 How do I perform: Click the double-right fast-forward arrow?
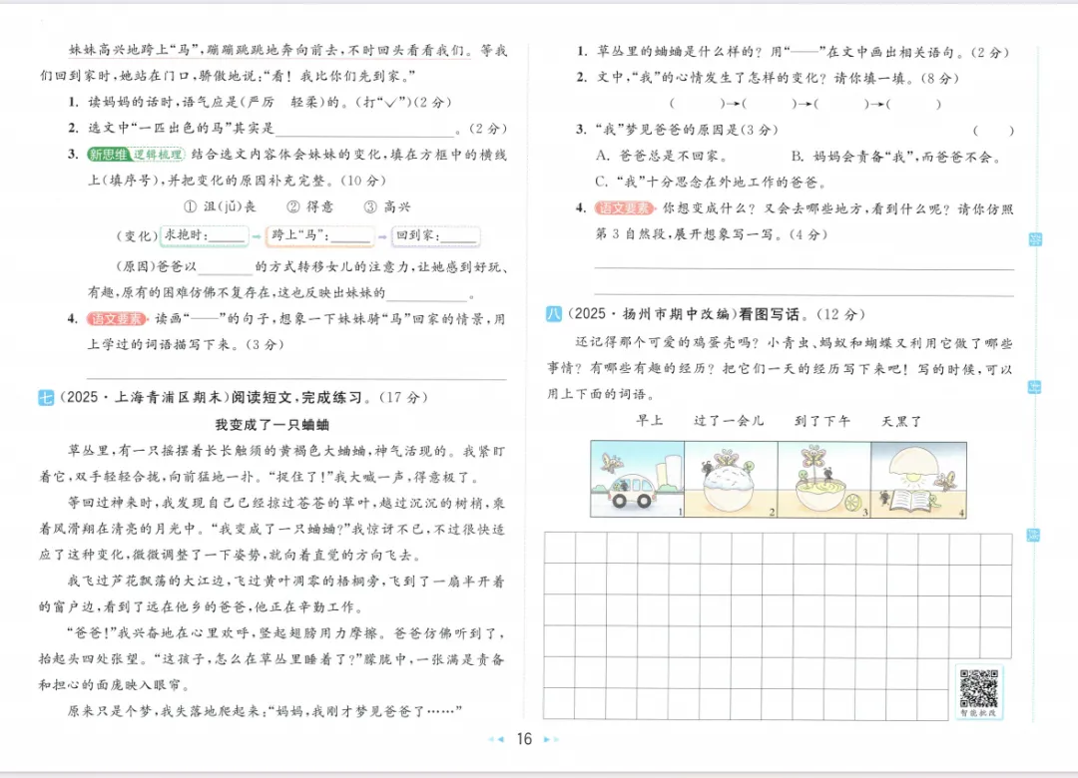(x=557, y=740)
